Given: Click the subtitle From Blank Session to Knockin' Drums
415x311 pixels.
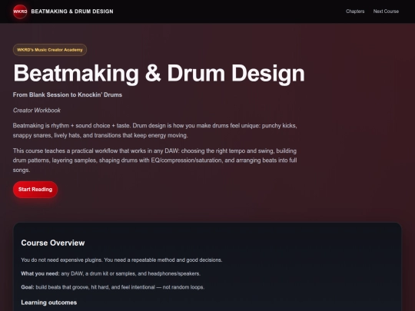Looking at the screenshot, I should coord(68,94).
